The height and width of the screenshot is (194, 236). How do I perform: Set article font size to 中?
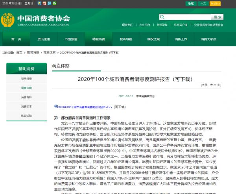pyautogui.click(x=215, y=85)
